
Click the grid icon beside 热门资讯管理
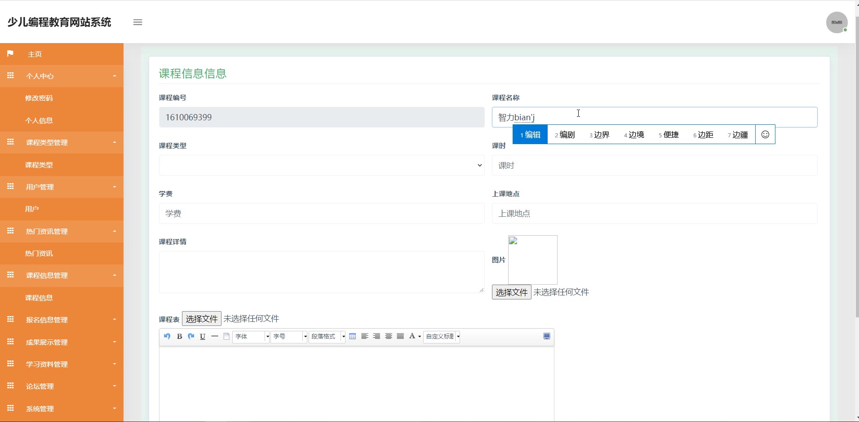(10, 231)
